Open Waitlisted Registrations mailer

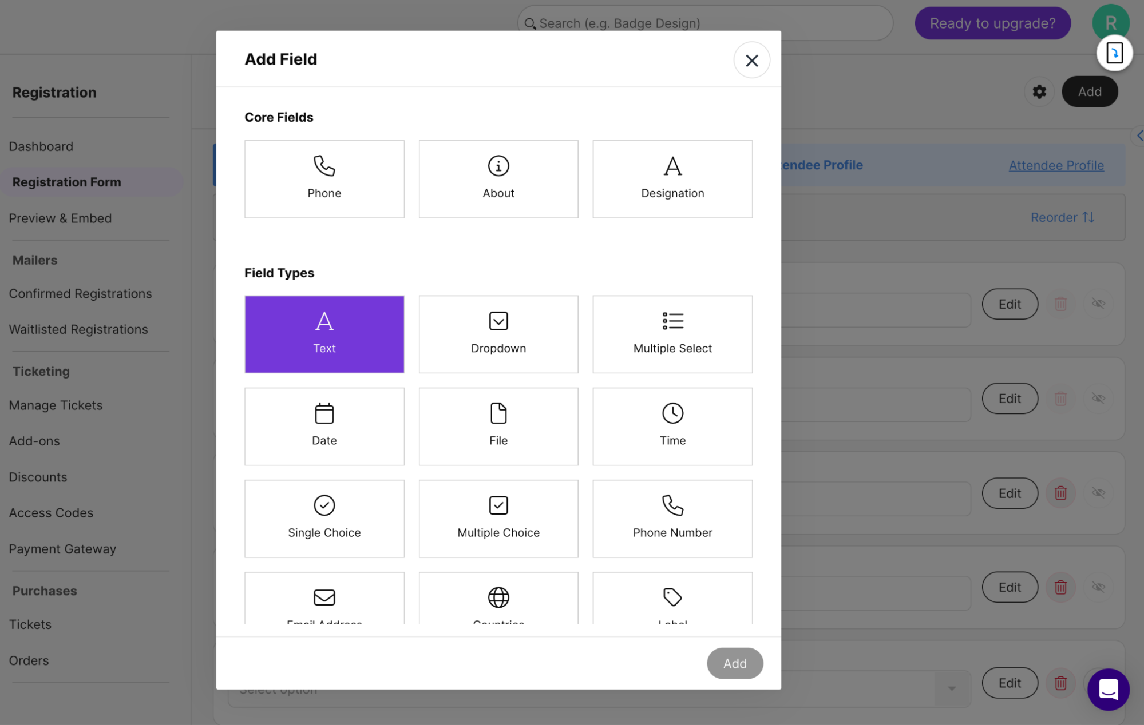click(x=78, y=329)
